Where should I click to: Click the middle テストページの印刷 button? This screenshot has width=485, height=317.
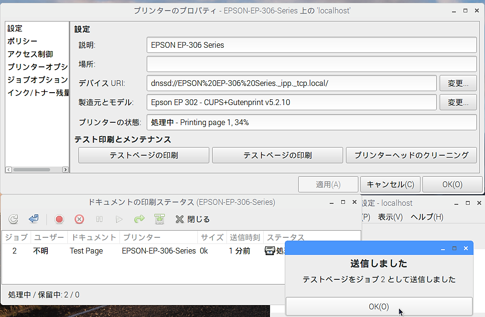[x=278, y=155]
